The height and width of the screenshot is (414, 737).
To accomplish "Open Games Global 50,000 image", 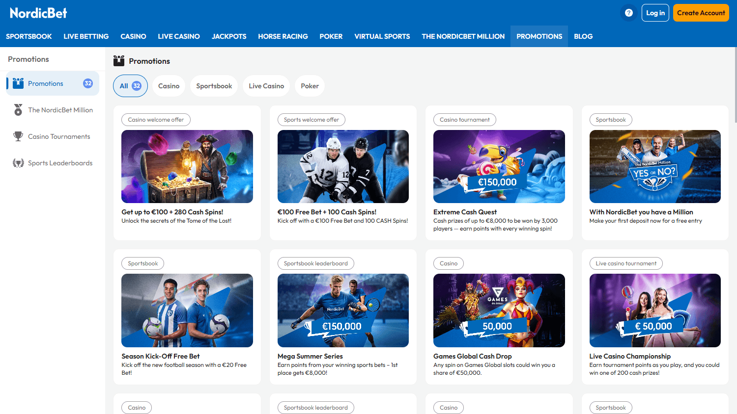I will 499,310.
